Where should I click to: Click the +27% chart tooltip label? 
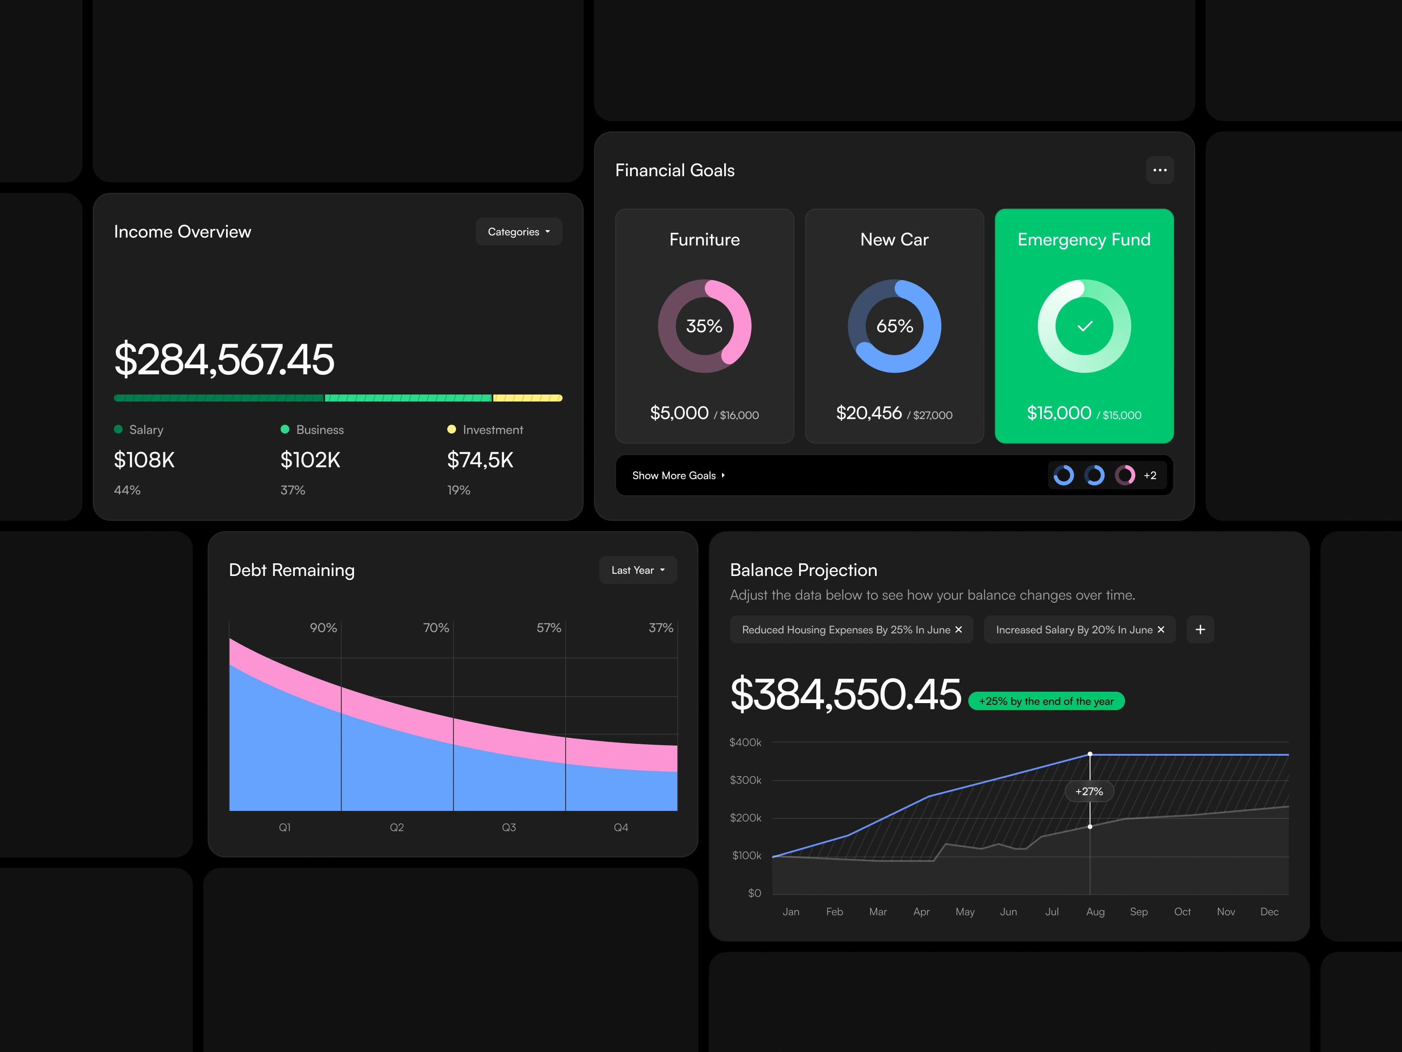click(1089, 791)
